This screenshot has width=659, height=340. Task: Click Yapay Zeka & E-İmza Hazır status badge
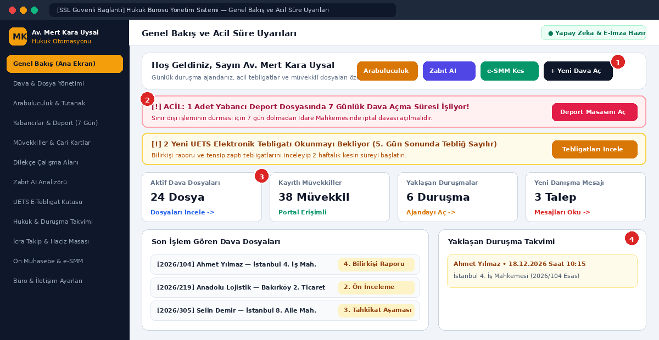[593, 33]
